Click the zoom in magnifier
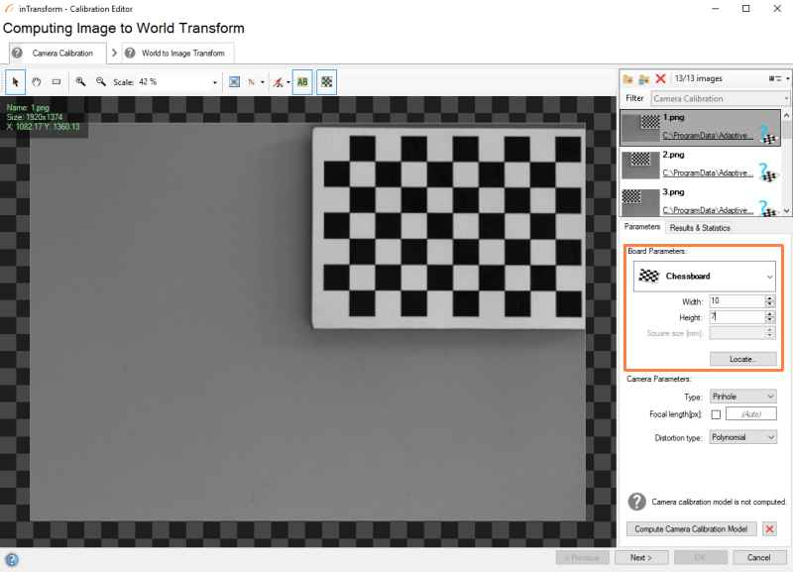793x572 pixels. (81, 82)
